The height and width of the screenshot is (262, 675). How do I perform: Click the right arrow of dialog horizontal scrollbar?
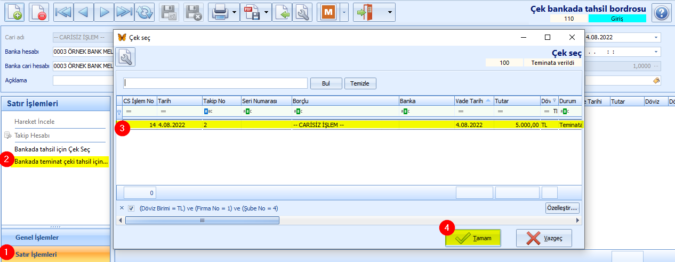click(577, 220)
